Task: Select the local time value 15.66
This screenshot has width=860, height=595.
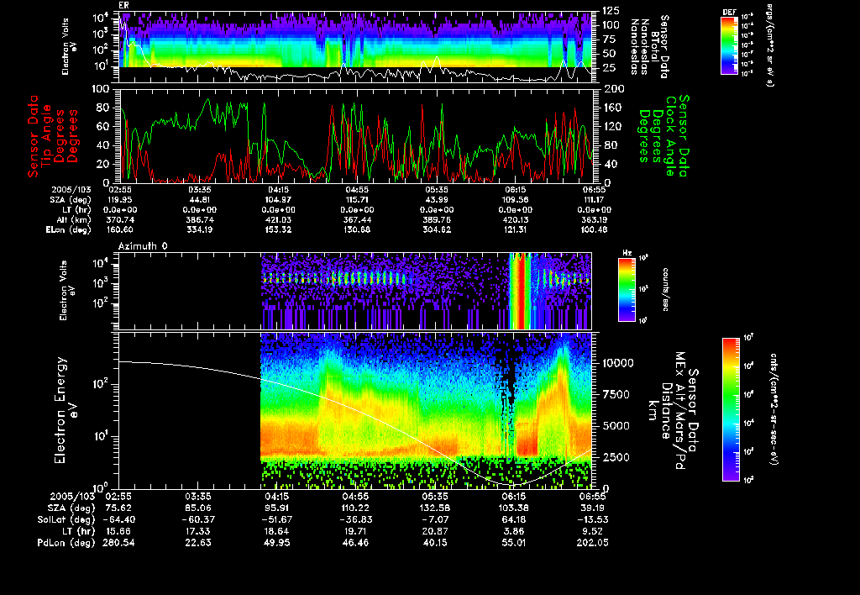Action: 119,531
